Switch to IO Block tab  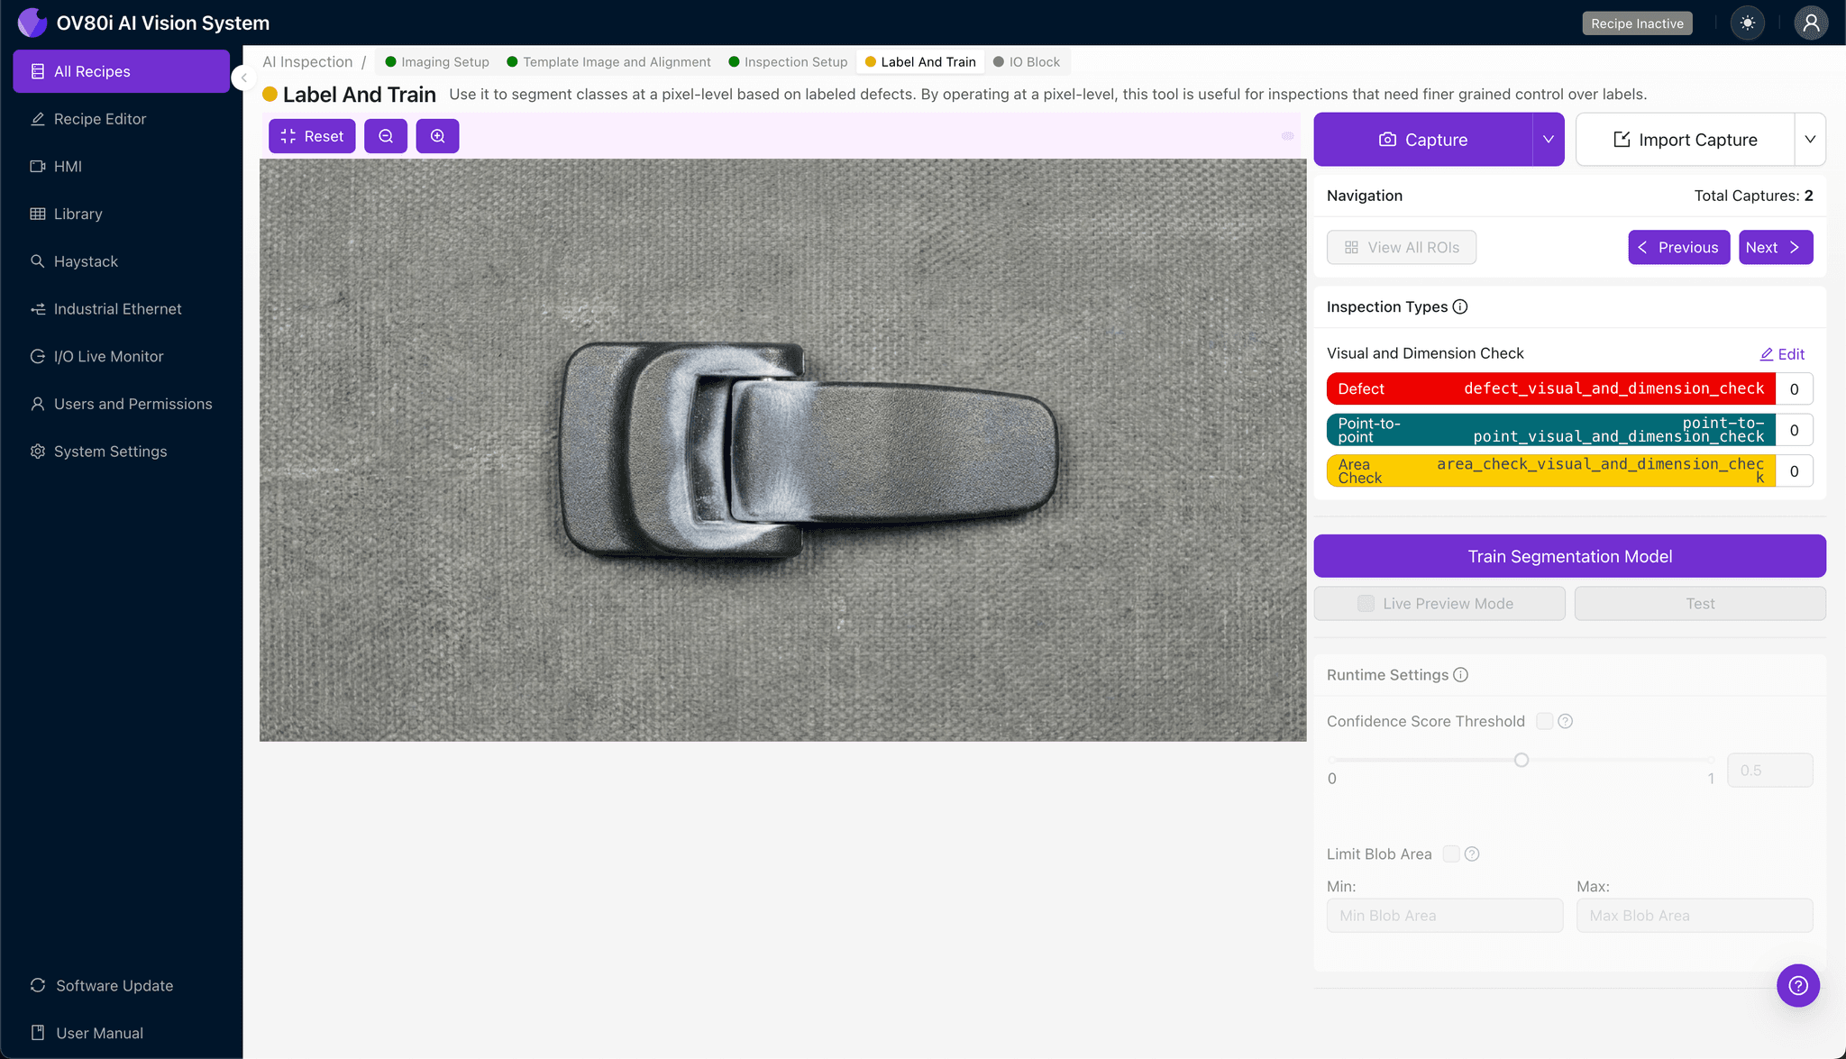point(1027,61)
